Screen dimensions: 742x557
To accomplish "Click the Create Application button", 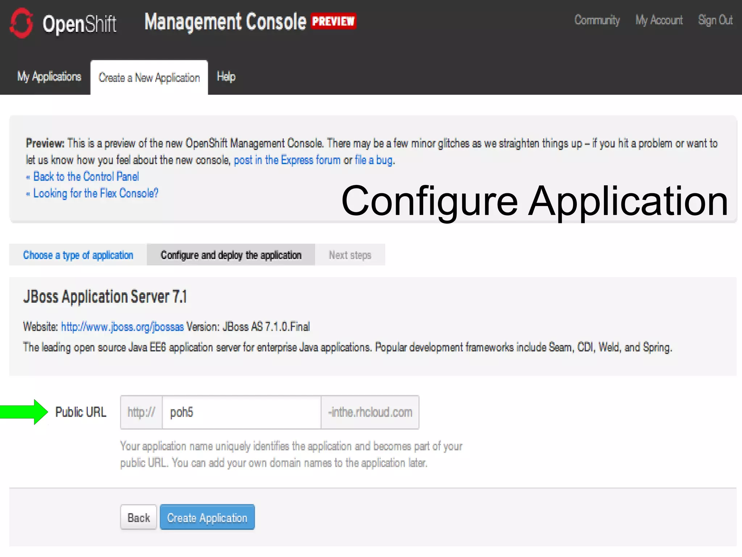I will click(207, 517).
